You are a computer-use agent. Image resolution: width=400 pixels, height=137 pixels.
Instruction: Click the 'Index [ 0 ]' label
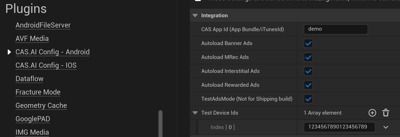pyautogui.click(x=223, y=127)
